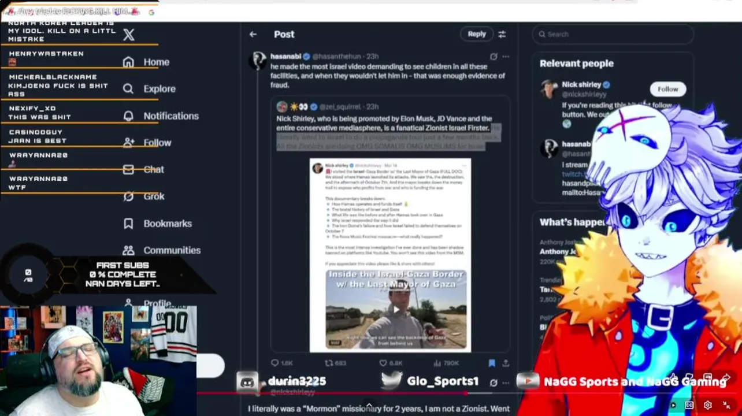Image resolution: width=742 pixels, height=416 pixels.
Task: Click Follow button for Nick shirley
Action: point(667,89)
